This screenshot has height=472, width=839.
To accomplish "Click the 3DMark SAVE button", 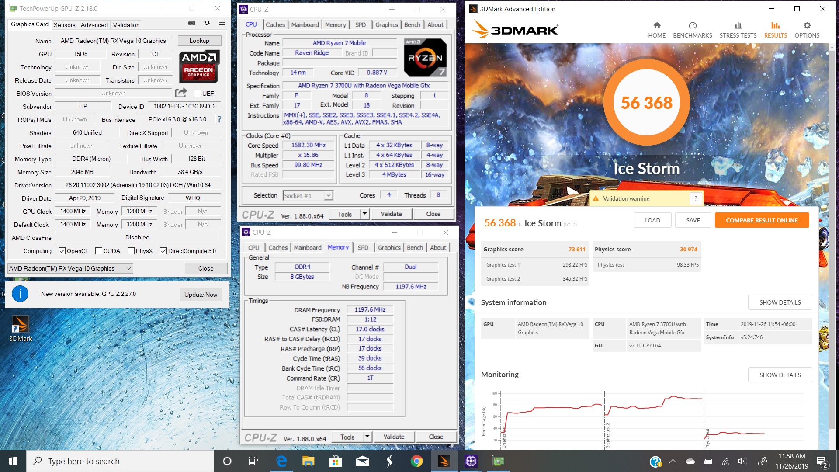I will [693, 220].
